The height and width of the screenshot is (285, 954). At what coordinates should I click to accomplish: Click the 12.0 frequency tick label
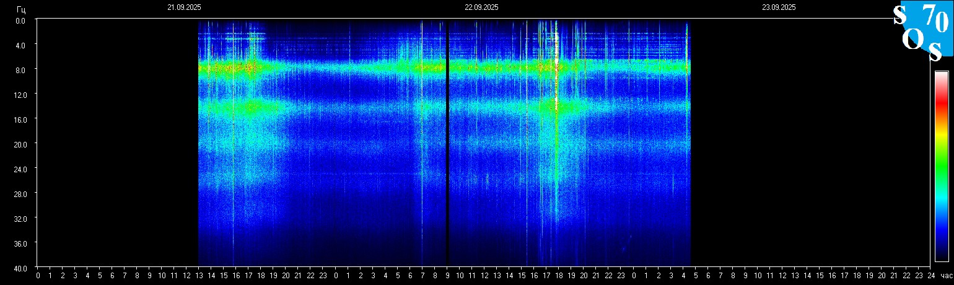coord(20,94)
